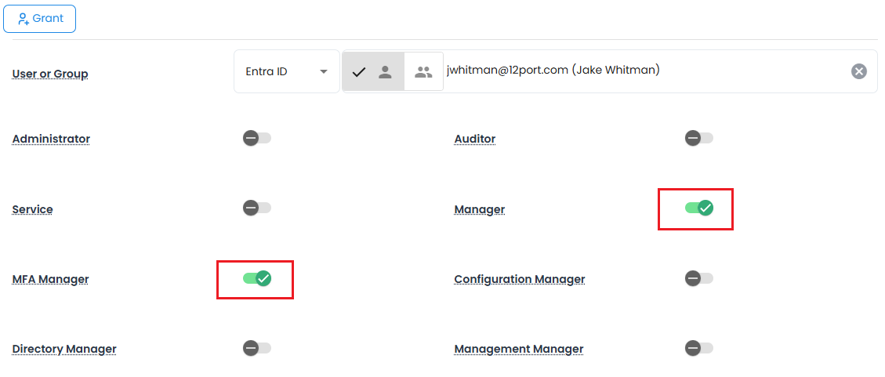
Task: Enable the Management Manager toggle
Action: [698, 348]
